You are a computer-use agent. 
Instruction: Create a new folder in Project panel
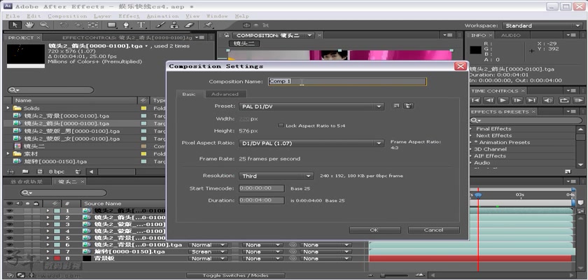click(x=25, y=171)
